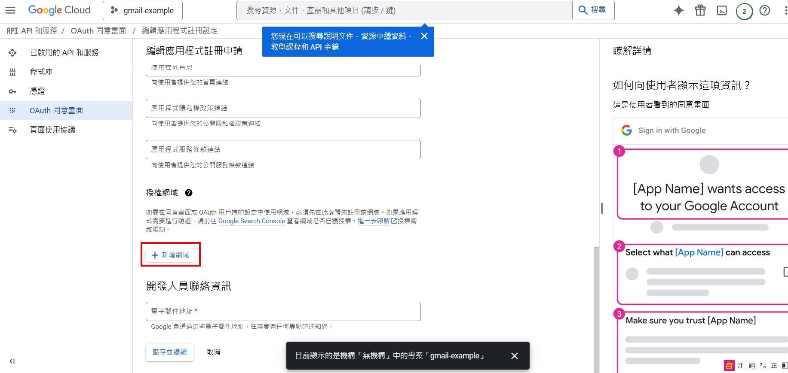Activate Cloud Shell terminal icon
788x373 pixels.
point(722,11)
